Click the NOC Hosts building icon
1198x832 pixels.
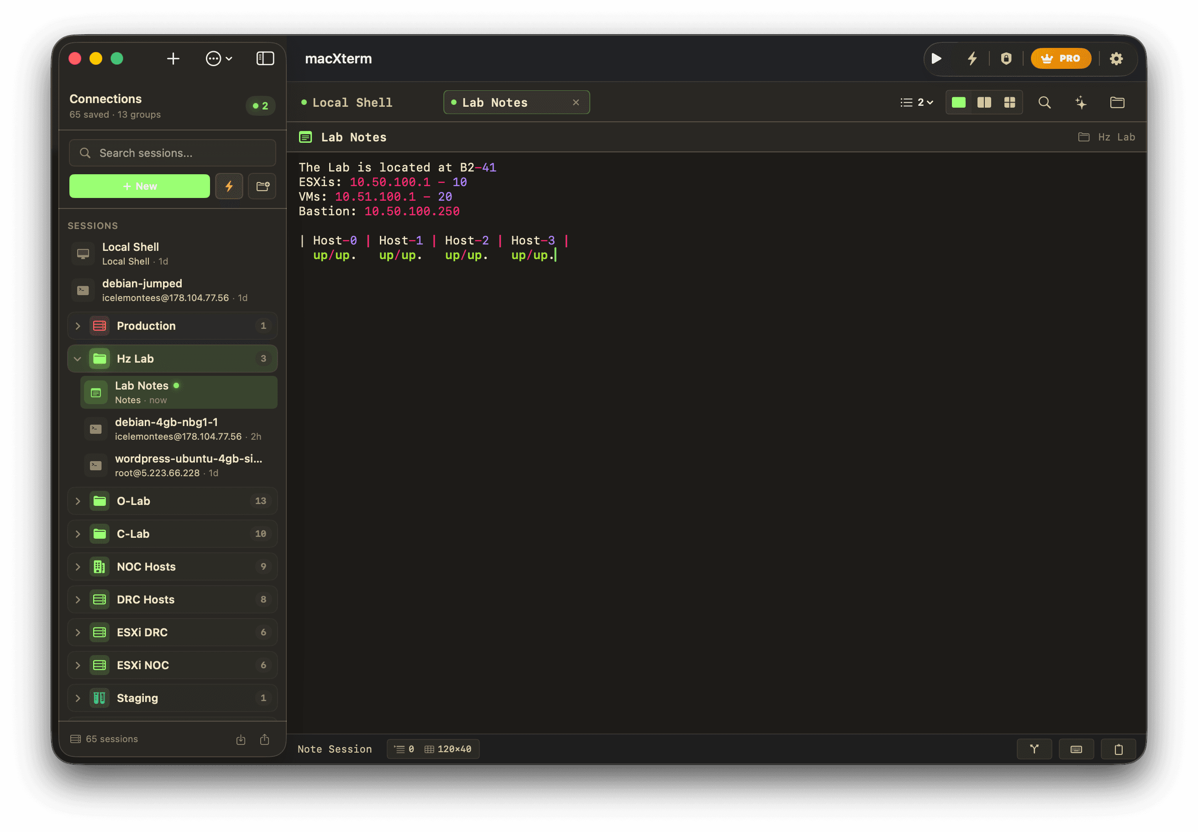(x=100, y=567)
